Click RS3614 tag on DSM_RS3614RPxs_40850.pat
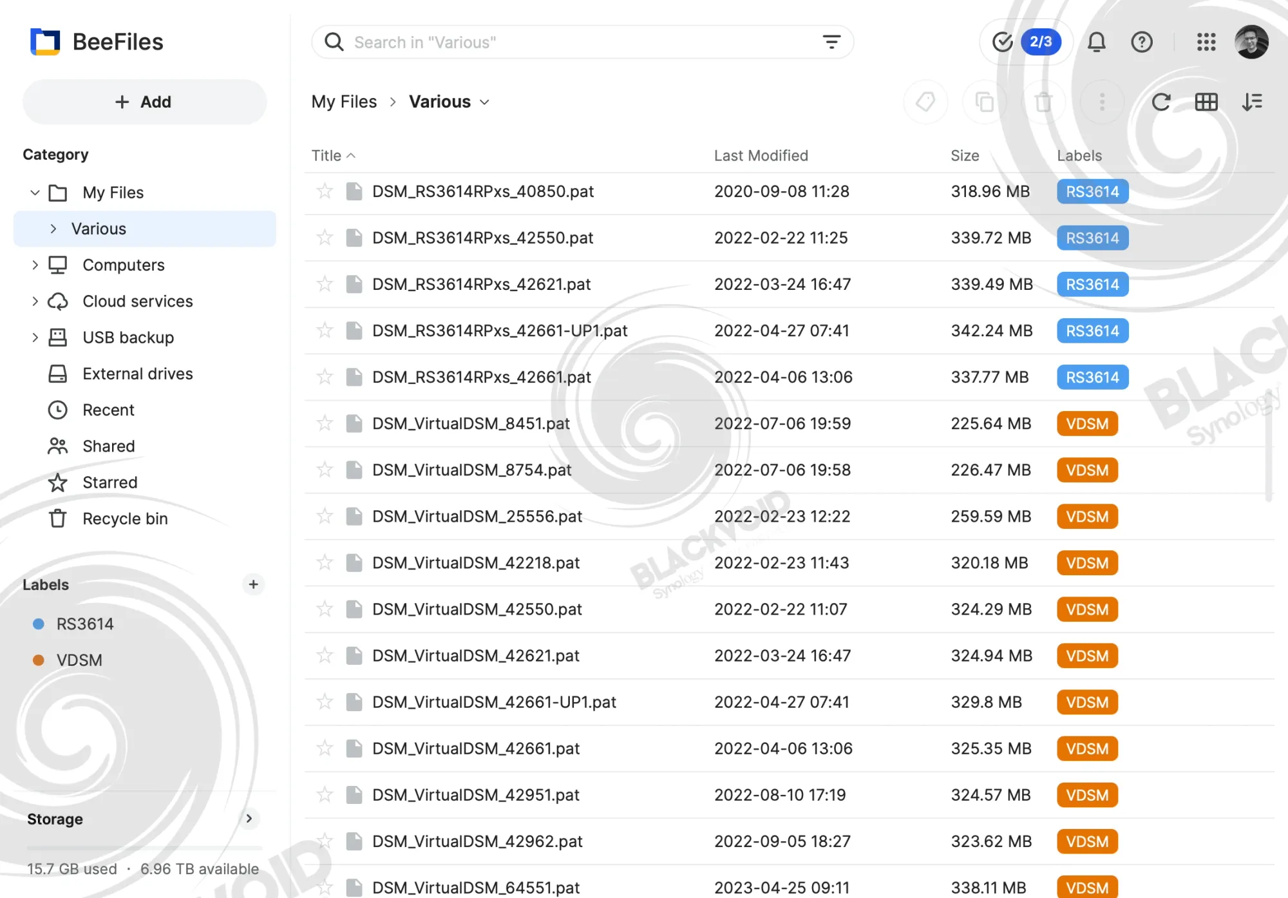 pos(1092,191)
